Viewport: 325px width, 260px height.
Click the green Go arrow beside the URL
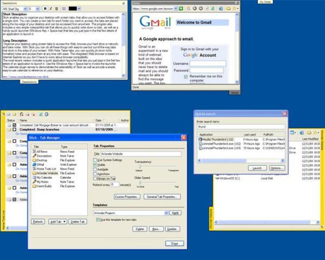(181, 9)
